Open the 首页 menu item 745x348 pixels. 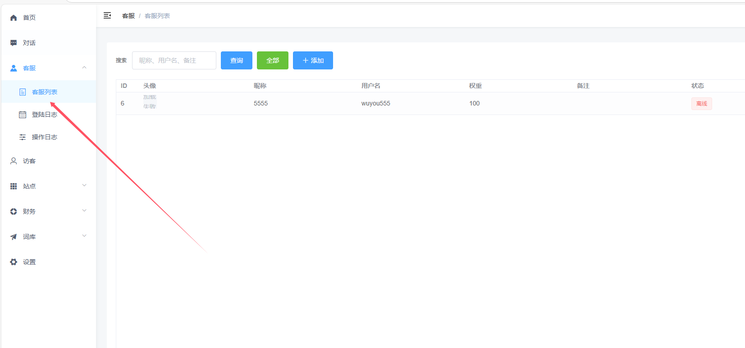[49, 18]
